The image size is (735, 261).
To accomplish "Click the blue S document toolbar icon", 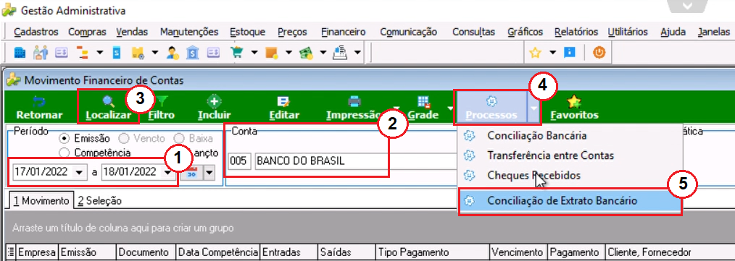I will point(117,52).
